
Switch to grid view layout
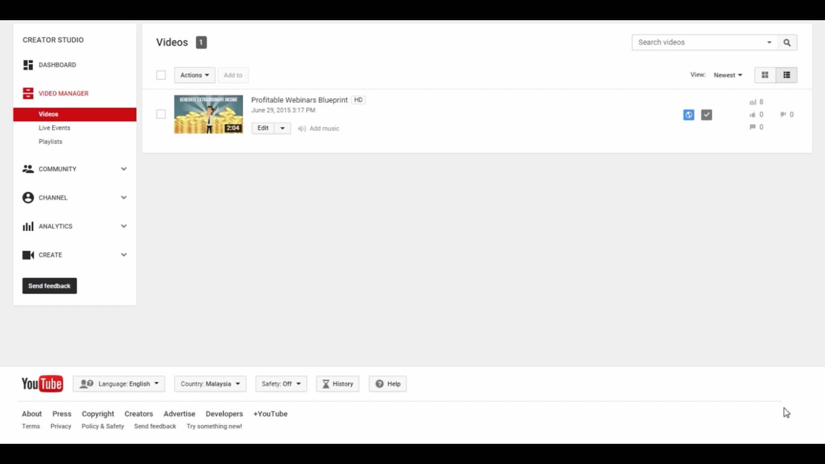[765, 75]
